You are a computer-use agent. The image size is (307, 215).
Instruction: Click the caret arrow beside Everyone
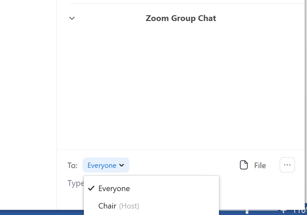(x=122, y=165)
